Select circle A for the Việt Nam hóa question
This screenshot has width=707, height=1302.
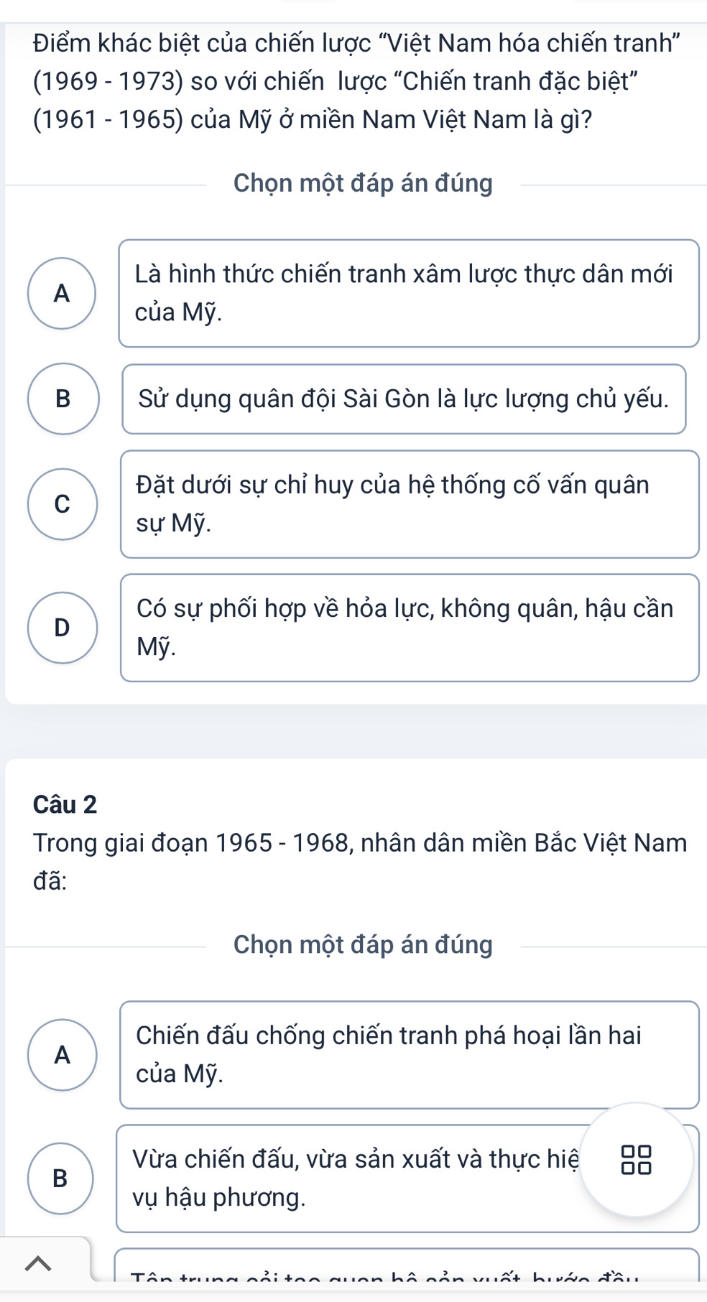pos(62,293)
